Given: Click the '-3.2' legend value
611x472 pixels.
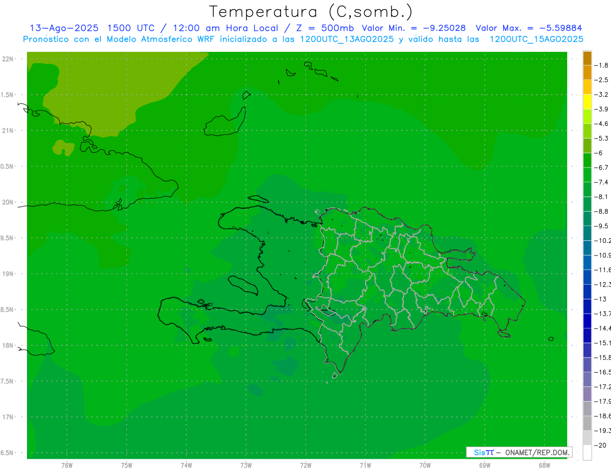Looking at the screenshot, I should [602, 94].
